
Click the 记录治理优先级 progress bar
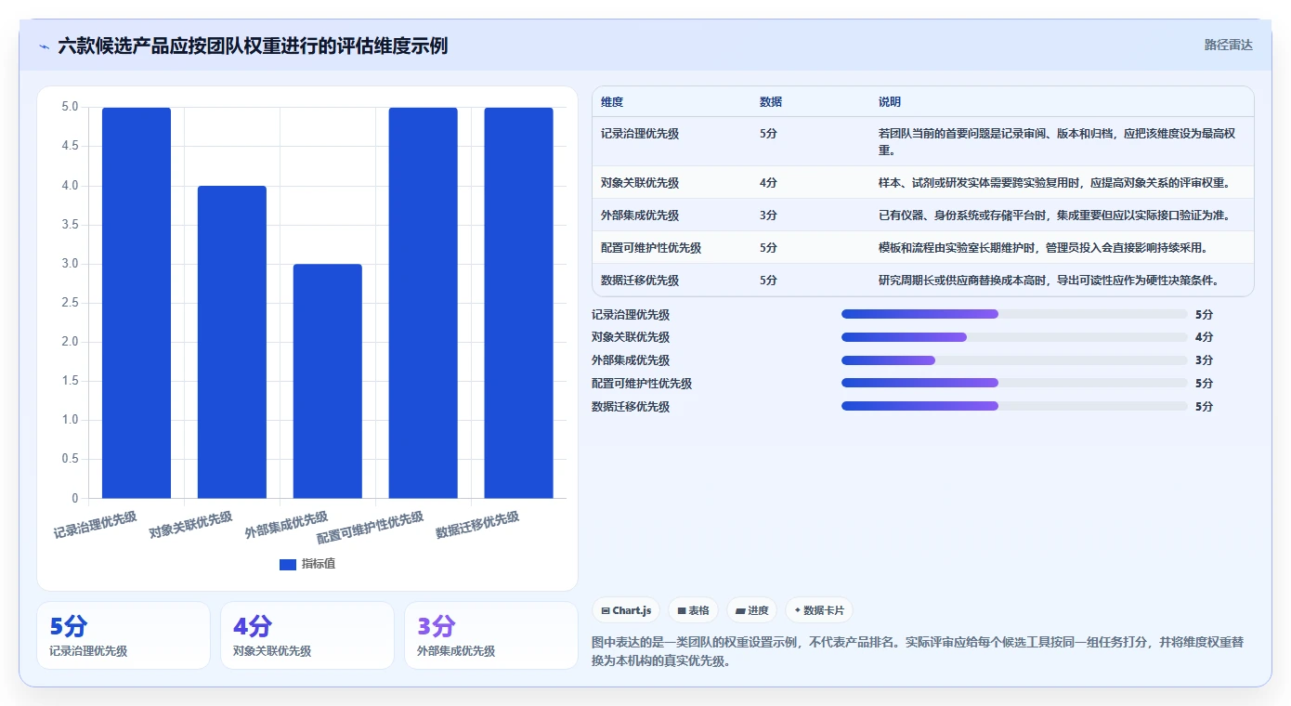(x=1014, y=314)
